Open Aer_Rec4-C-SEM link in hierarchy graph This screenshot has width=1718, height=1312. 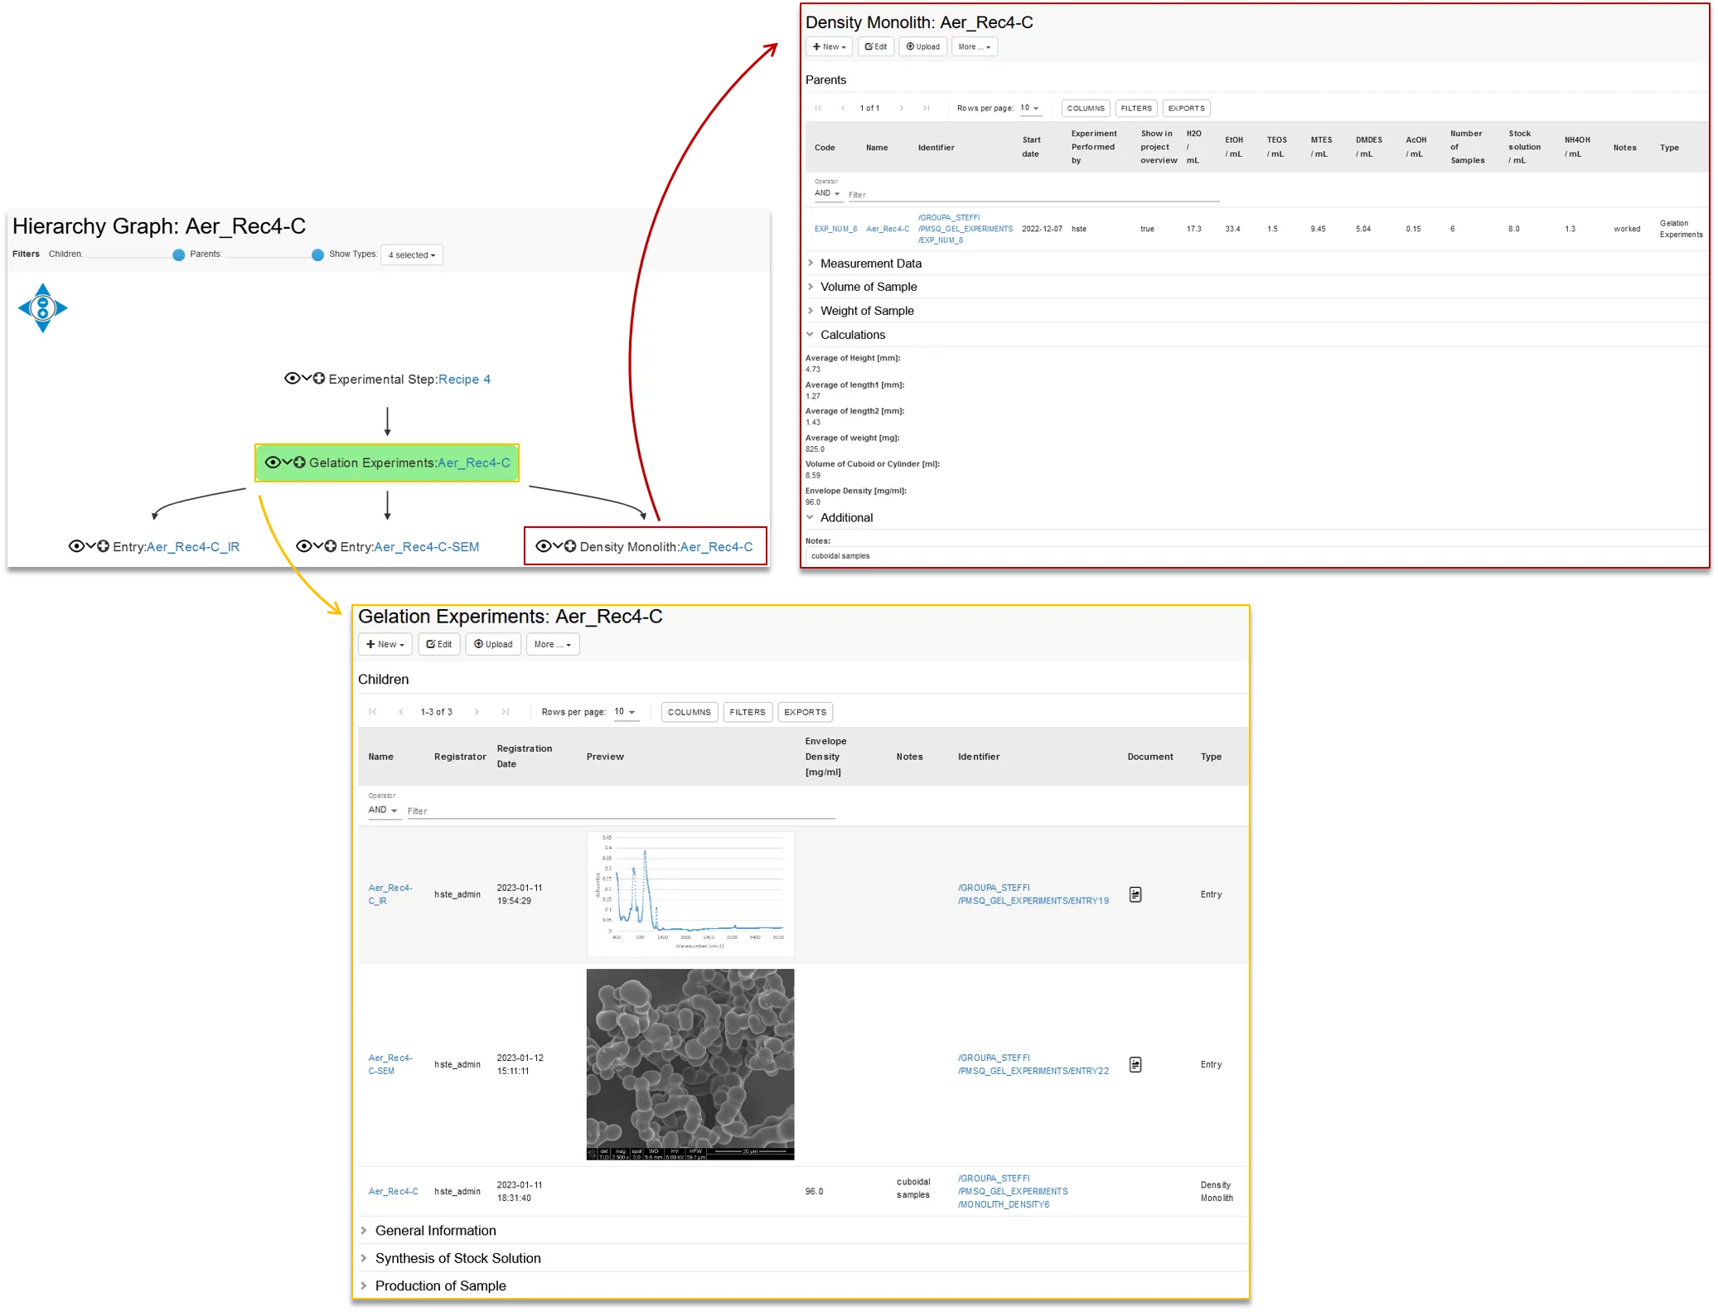[x=426, y=547]
